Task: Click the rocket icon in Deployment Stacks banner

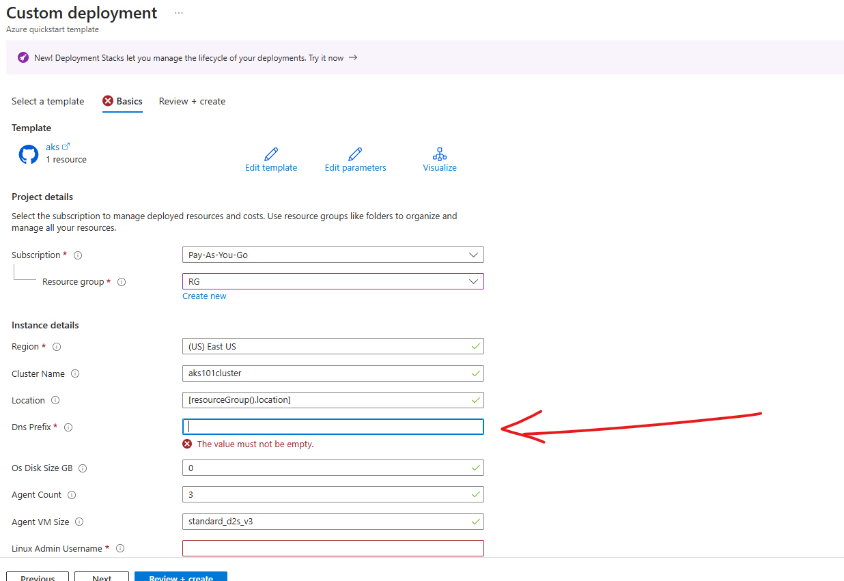Action: [x=23, y=57]
